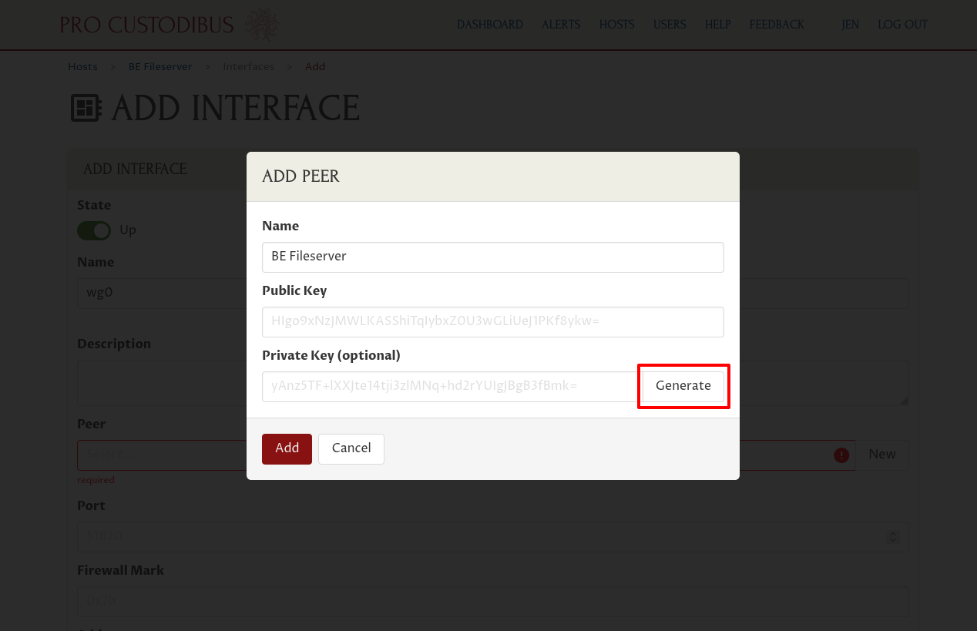This screenshot has width=977, height=631.
Task: Toggle the interface State switch
Action: [x=94, y=230]
